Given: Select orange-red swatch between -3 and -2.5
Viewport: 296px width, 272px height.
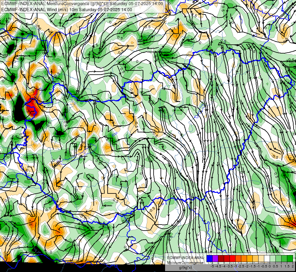Looking at the screenshot, I should point(238,258).
